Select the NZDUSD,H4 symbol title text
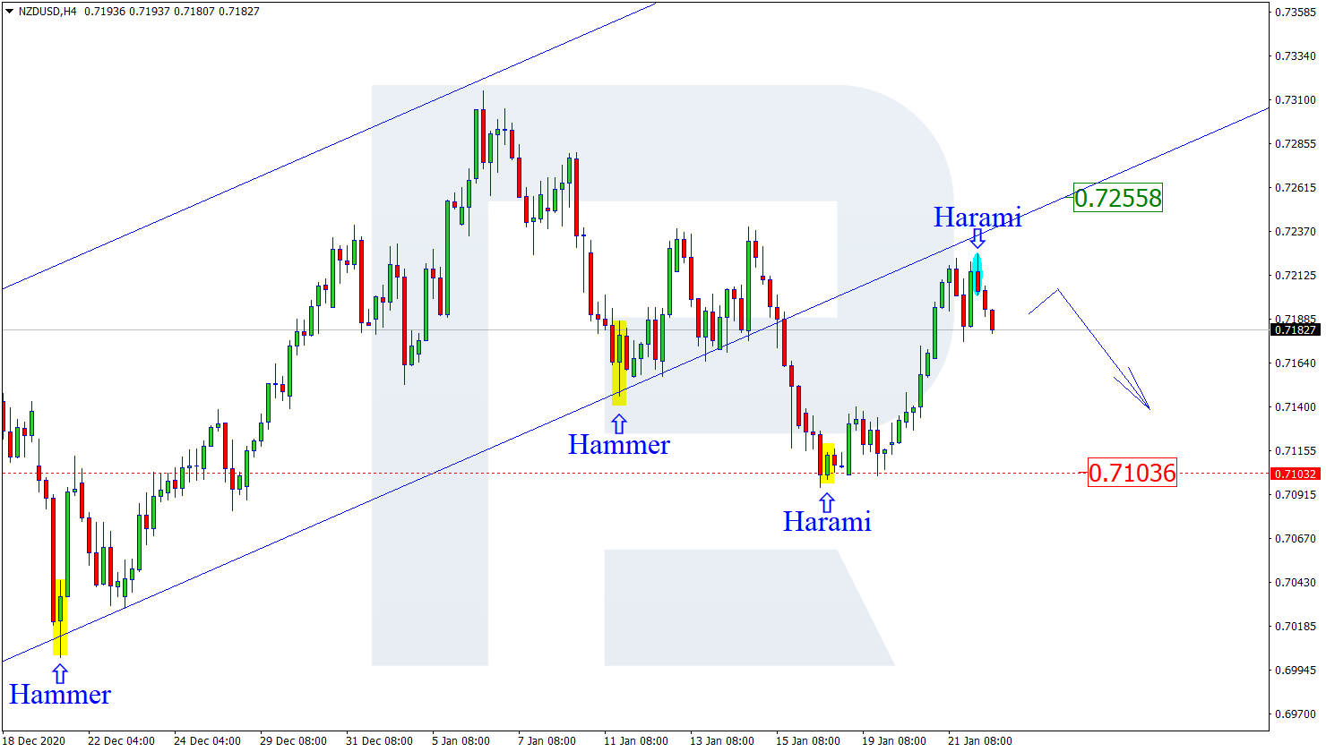 pos(47,12)
